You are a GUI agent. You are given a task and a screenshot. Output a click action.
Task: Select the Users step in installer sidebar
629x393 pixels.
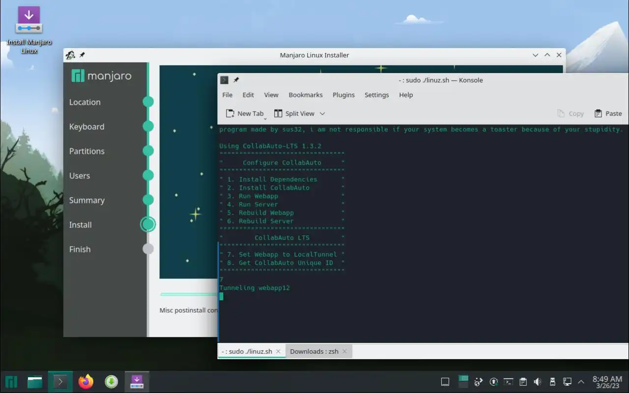(x=79, y=176)
